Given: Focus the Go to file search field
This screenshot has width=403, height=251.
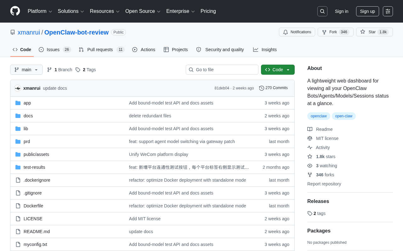Looking at the screenshot, I should 222,70.
